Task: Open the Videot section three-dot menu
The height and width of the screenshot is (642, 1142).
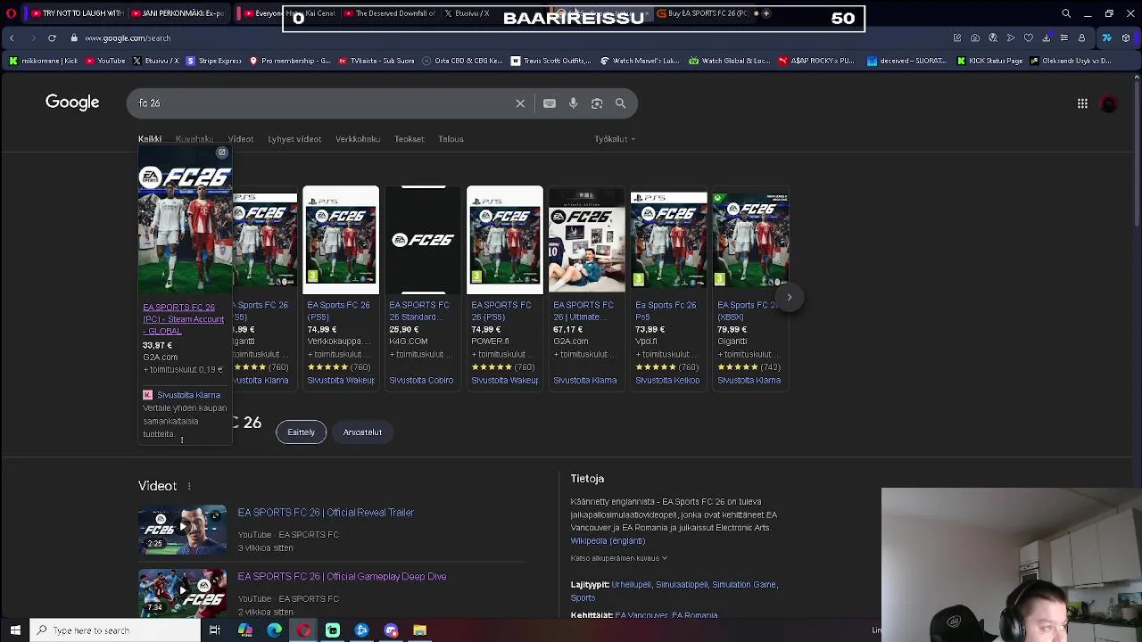Action: point(189,486)
